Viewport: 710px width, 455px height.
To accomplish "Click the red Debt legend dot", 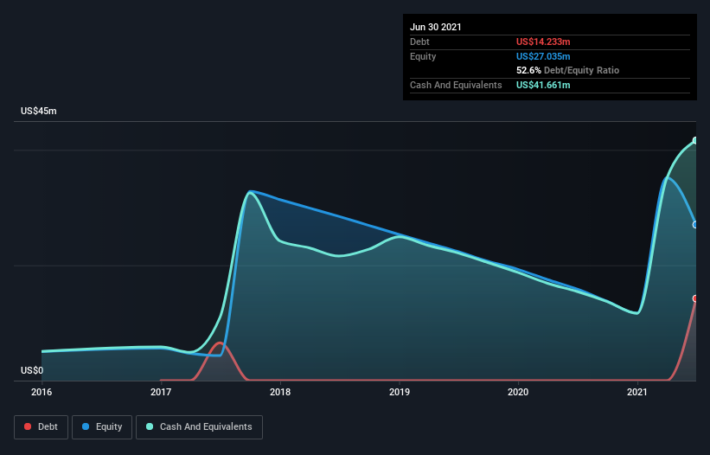I will click(x=28, y=426).
